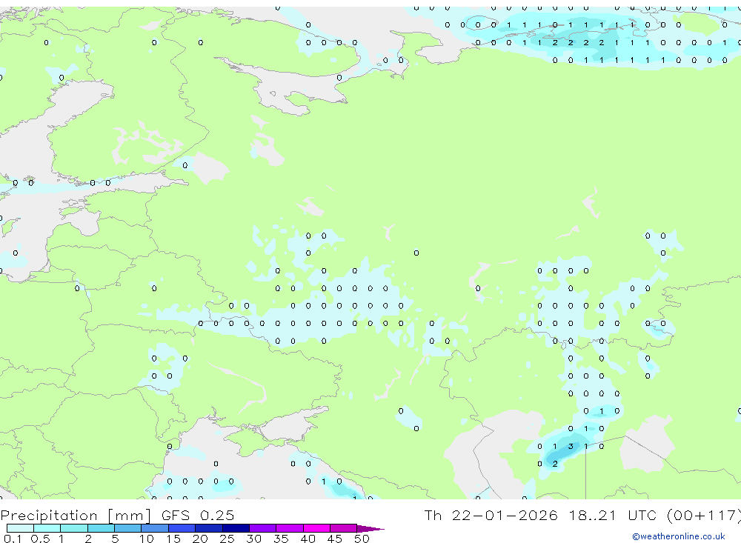This screenshot has width=741, height=543.
Task: Select the 35 to 40 mm legend swatch
Action: 290,528
